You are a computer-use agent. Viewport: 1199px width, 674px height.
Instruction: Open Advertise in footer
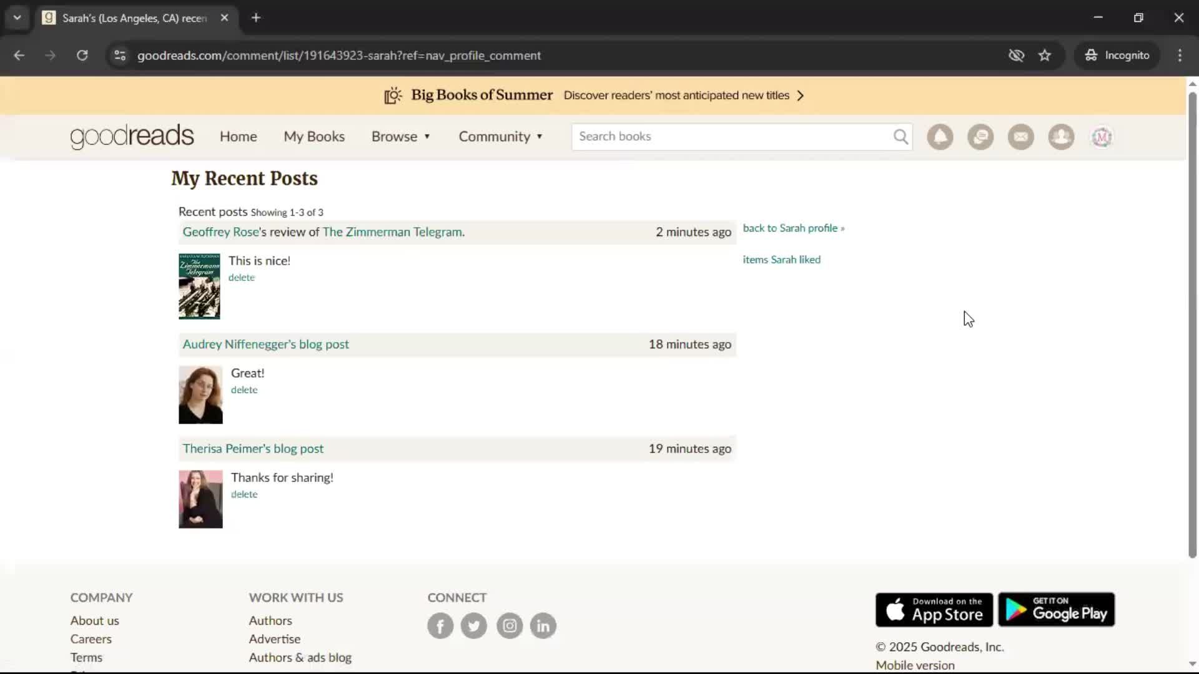click(x=275, y=638)
